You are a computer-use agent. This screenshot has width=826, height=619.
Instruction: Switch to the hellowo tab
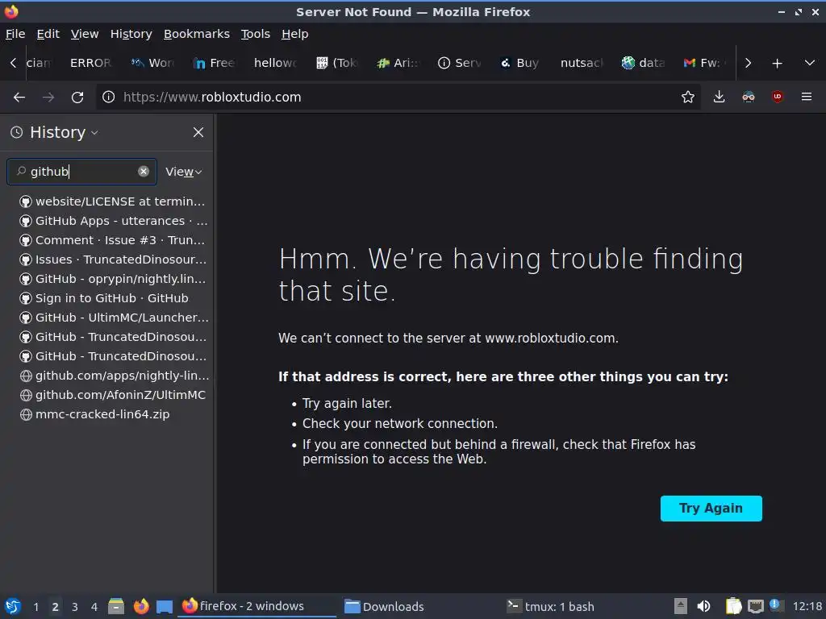275,63
